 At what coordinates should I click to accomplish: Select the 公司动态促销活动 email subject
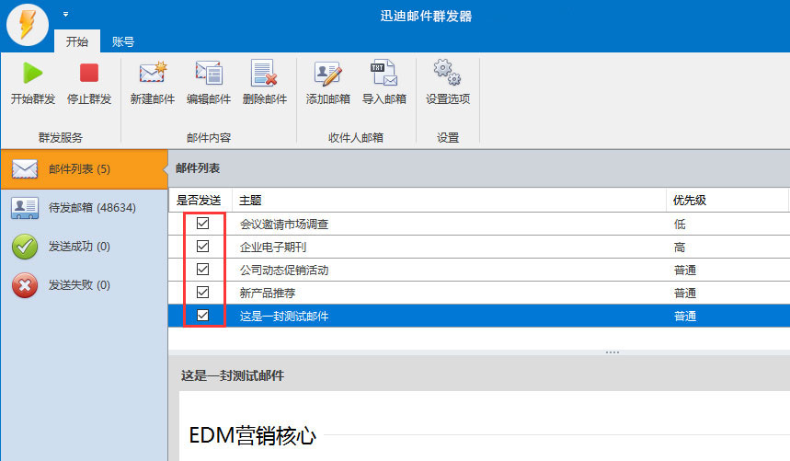(x=284, y=271)
